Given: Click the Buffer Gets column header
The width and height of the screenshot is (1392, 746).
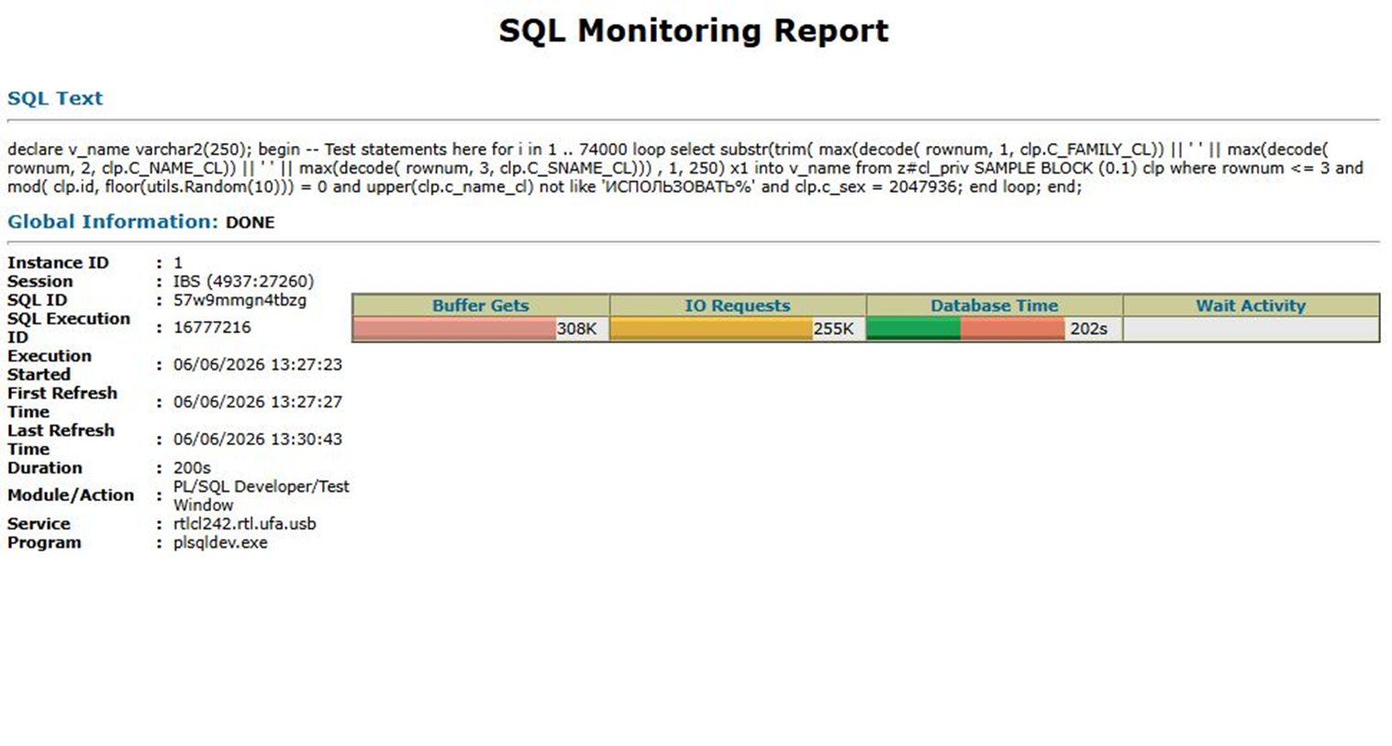Looking at the screenshot, I should click(481, 306).
